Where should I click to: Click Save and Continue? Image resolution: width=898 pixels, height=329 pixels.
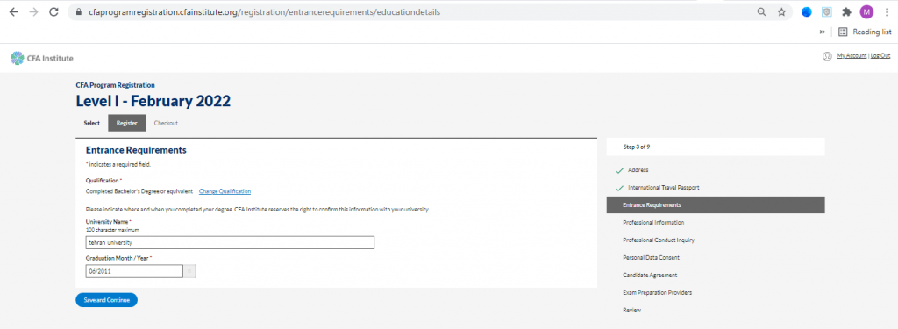(106, 300)
